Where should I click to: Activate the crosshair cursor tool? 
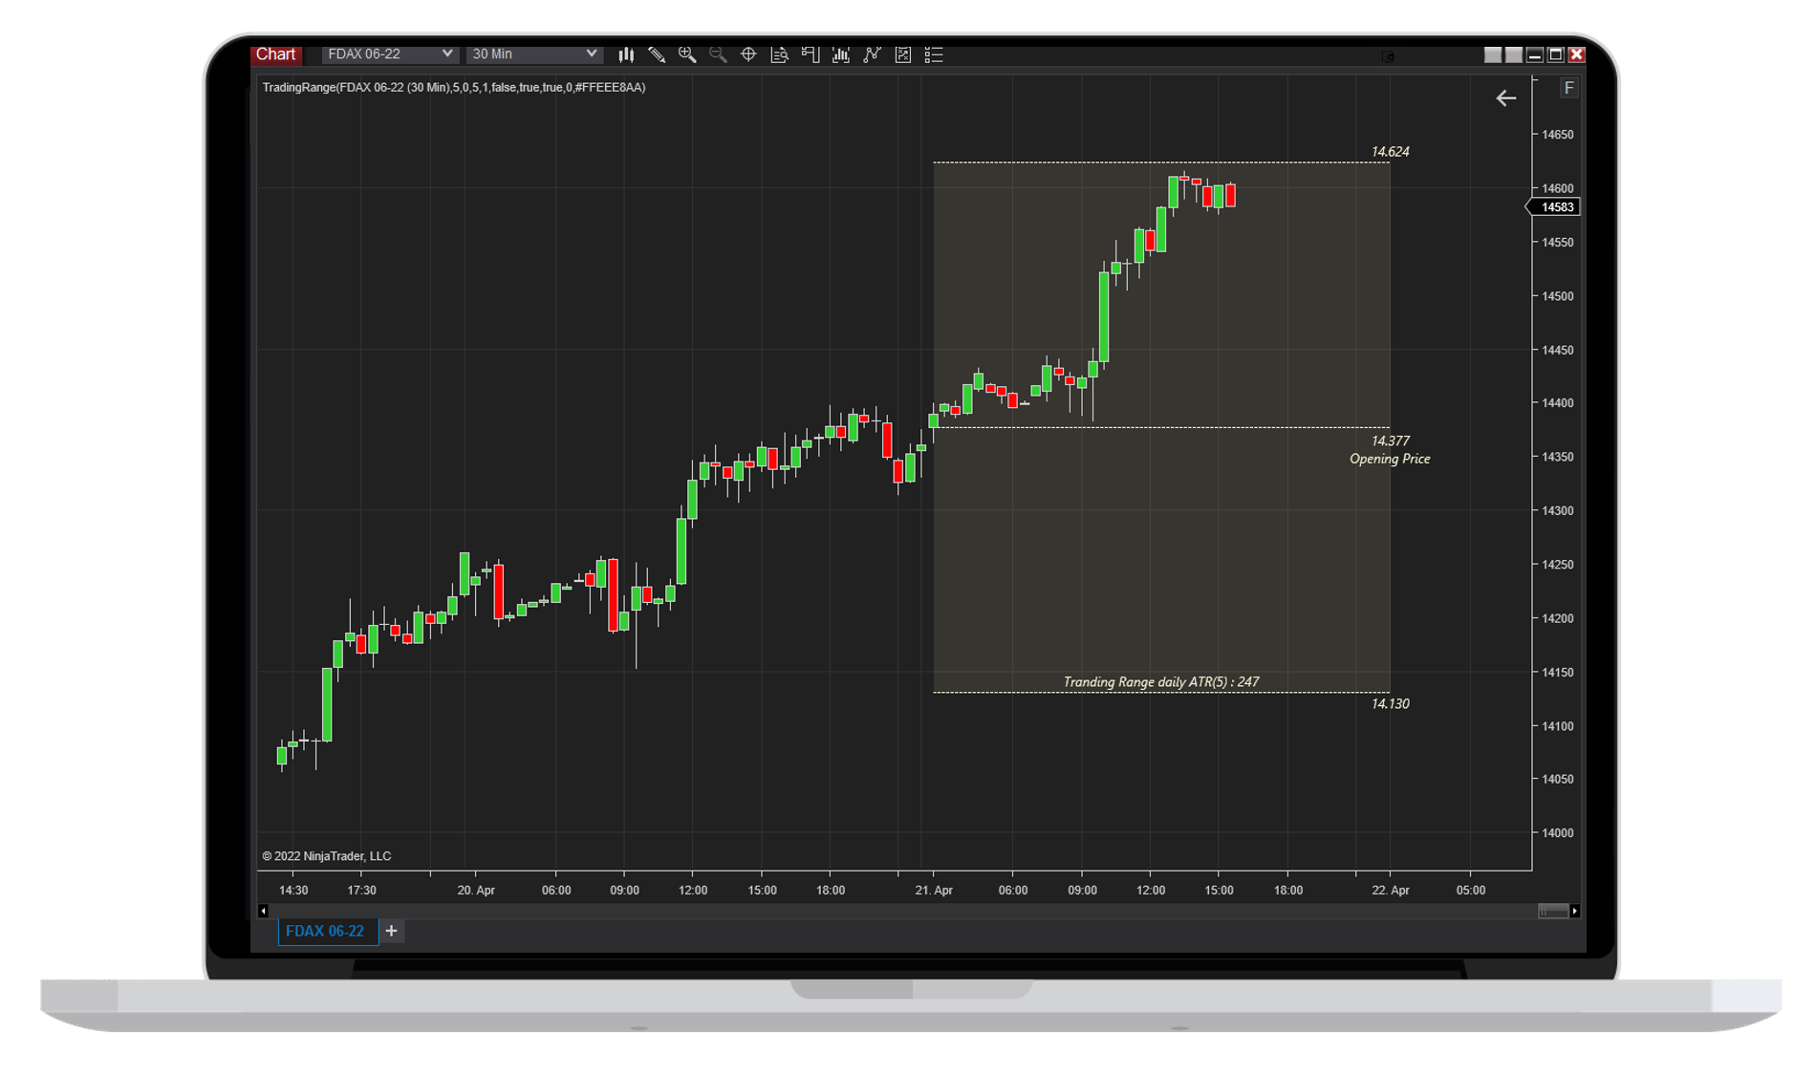[x=748, y=54]
